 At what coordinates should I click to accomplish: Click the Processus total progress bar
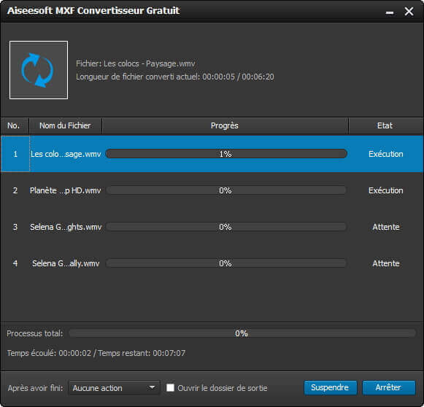tap(242, 333)
